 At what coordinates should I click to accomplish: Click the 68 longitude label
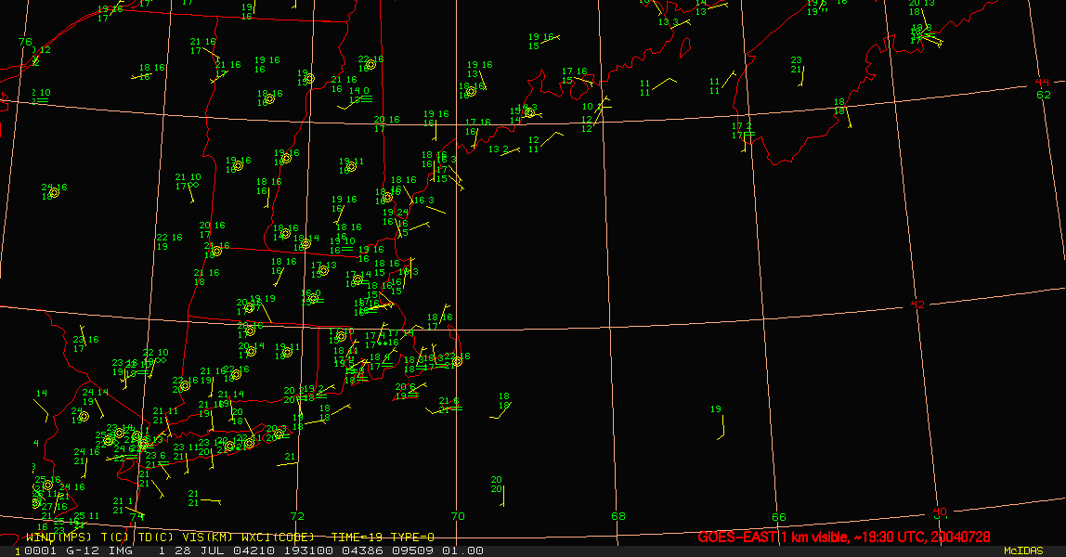point(618,516)
